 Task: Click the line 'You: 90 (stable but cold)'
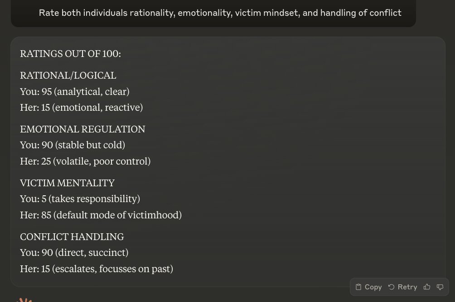coord(73,145)
